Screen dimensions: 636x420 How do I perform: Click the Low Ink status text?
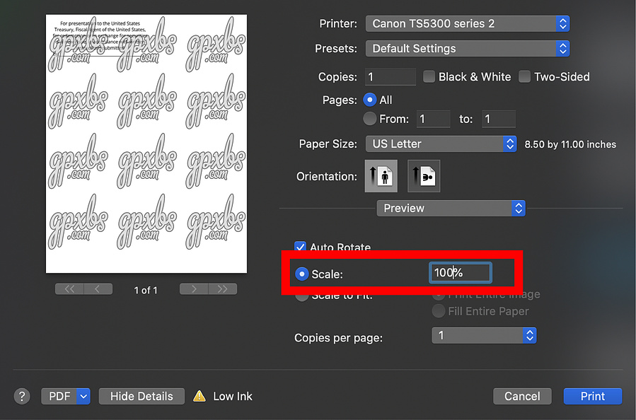click(233, 396)
